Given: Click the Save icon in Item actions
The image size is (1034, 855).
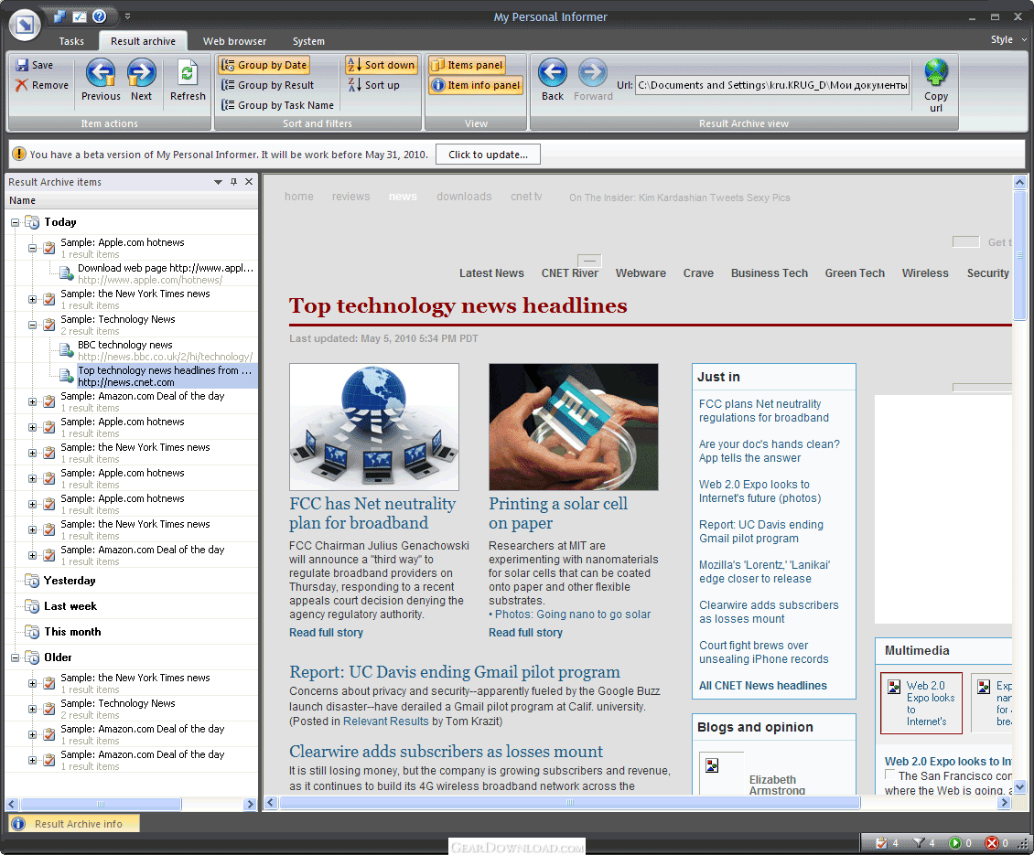Looking at the screenshot, I should (x=23, y=65).
